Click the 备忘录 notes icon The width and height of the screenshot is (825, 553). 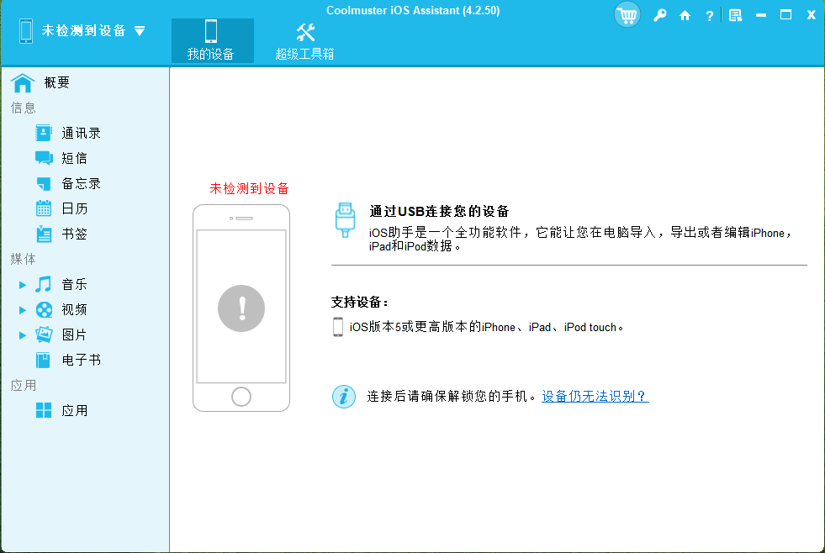tap(44, 183)
